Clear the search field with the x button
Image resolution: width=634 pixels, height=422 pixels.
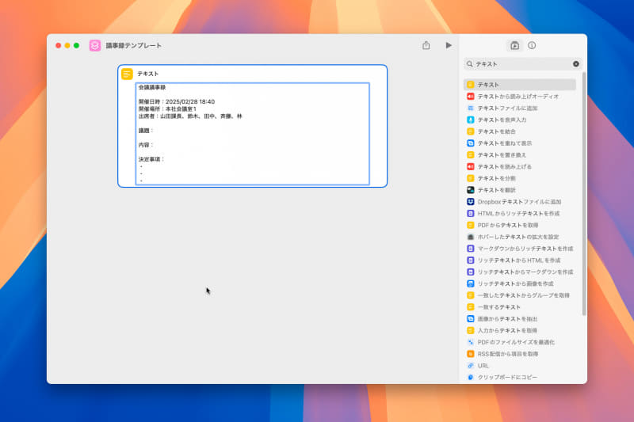pos(576,64)
